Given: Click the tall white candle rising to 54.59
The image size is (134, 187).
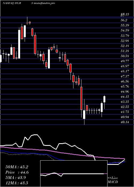Looking at the screenshot, I should 19,44.
